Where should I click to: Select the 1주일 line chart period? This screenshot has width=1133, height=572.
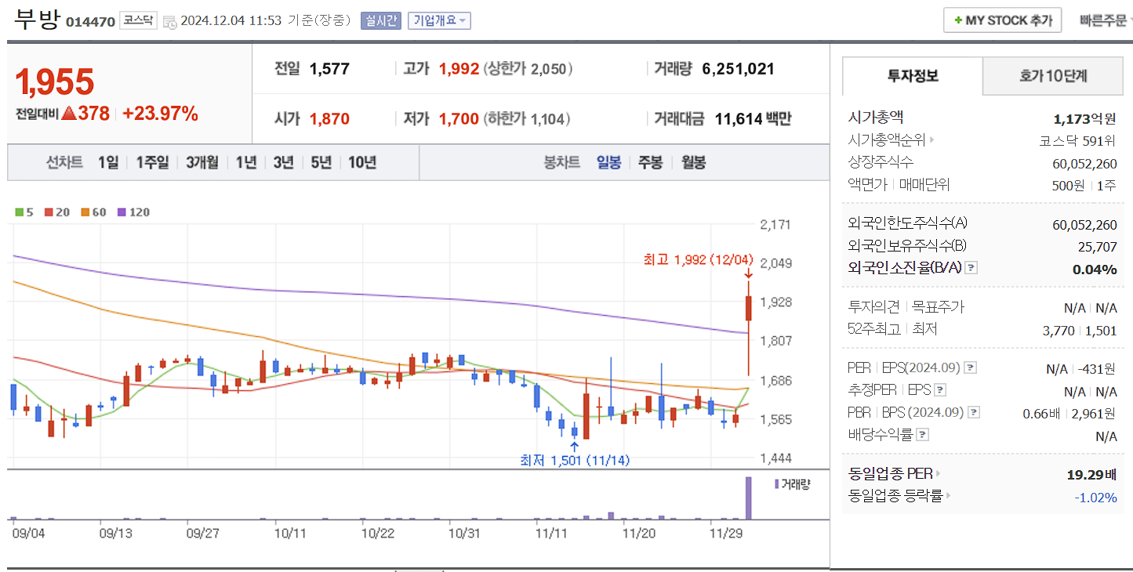click(x=152, y=162)
